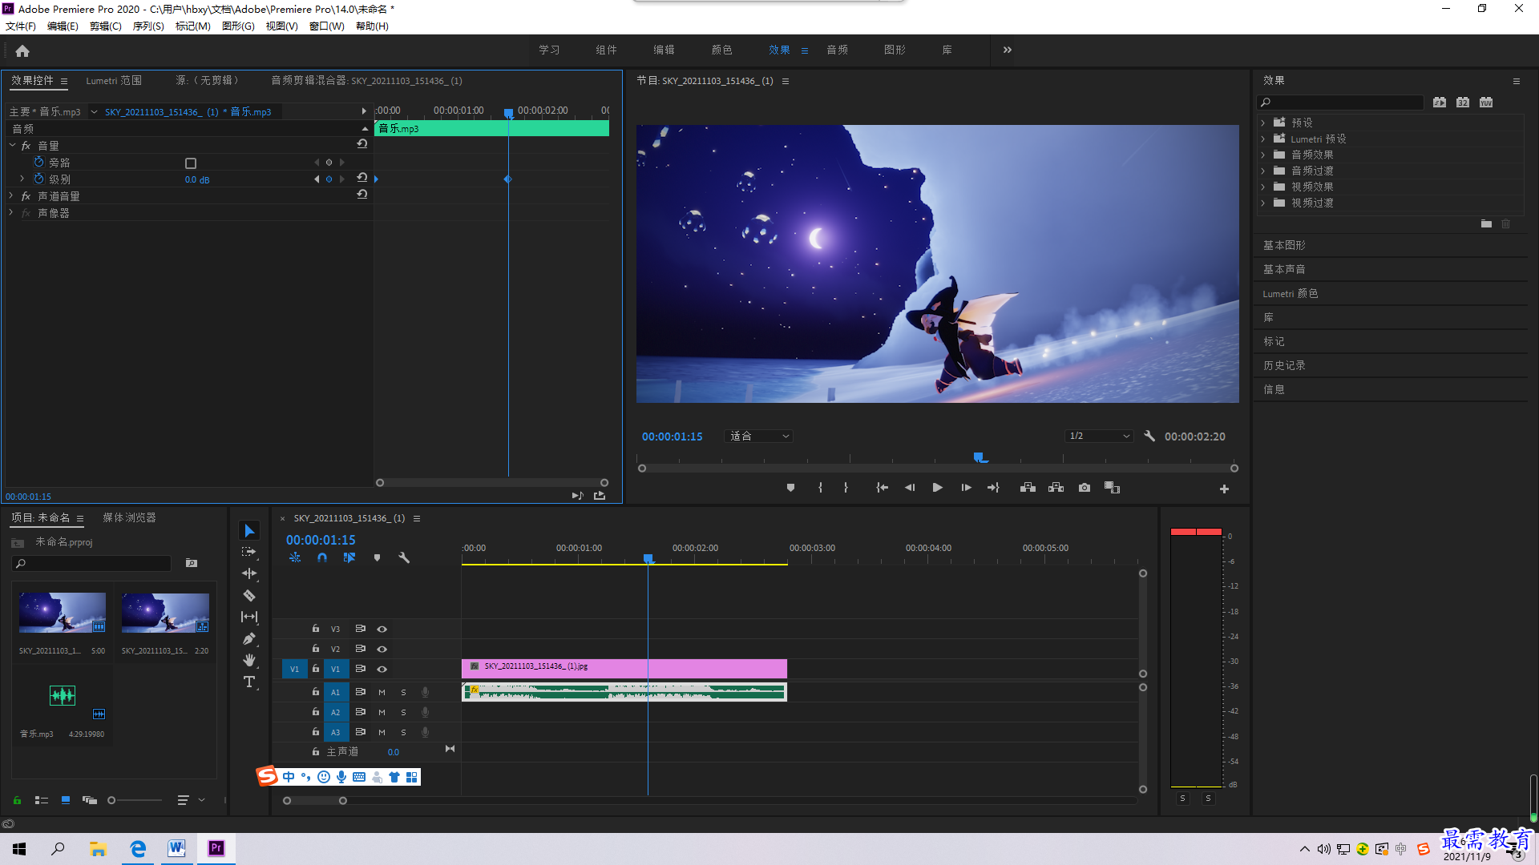This screenshot has height=865, width=1539.
Task: Expand Audio Effects folder
Action: [1263, 155]
